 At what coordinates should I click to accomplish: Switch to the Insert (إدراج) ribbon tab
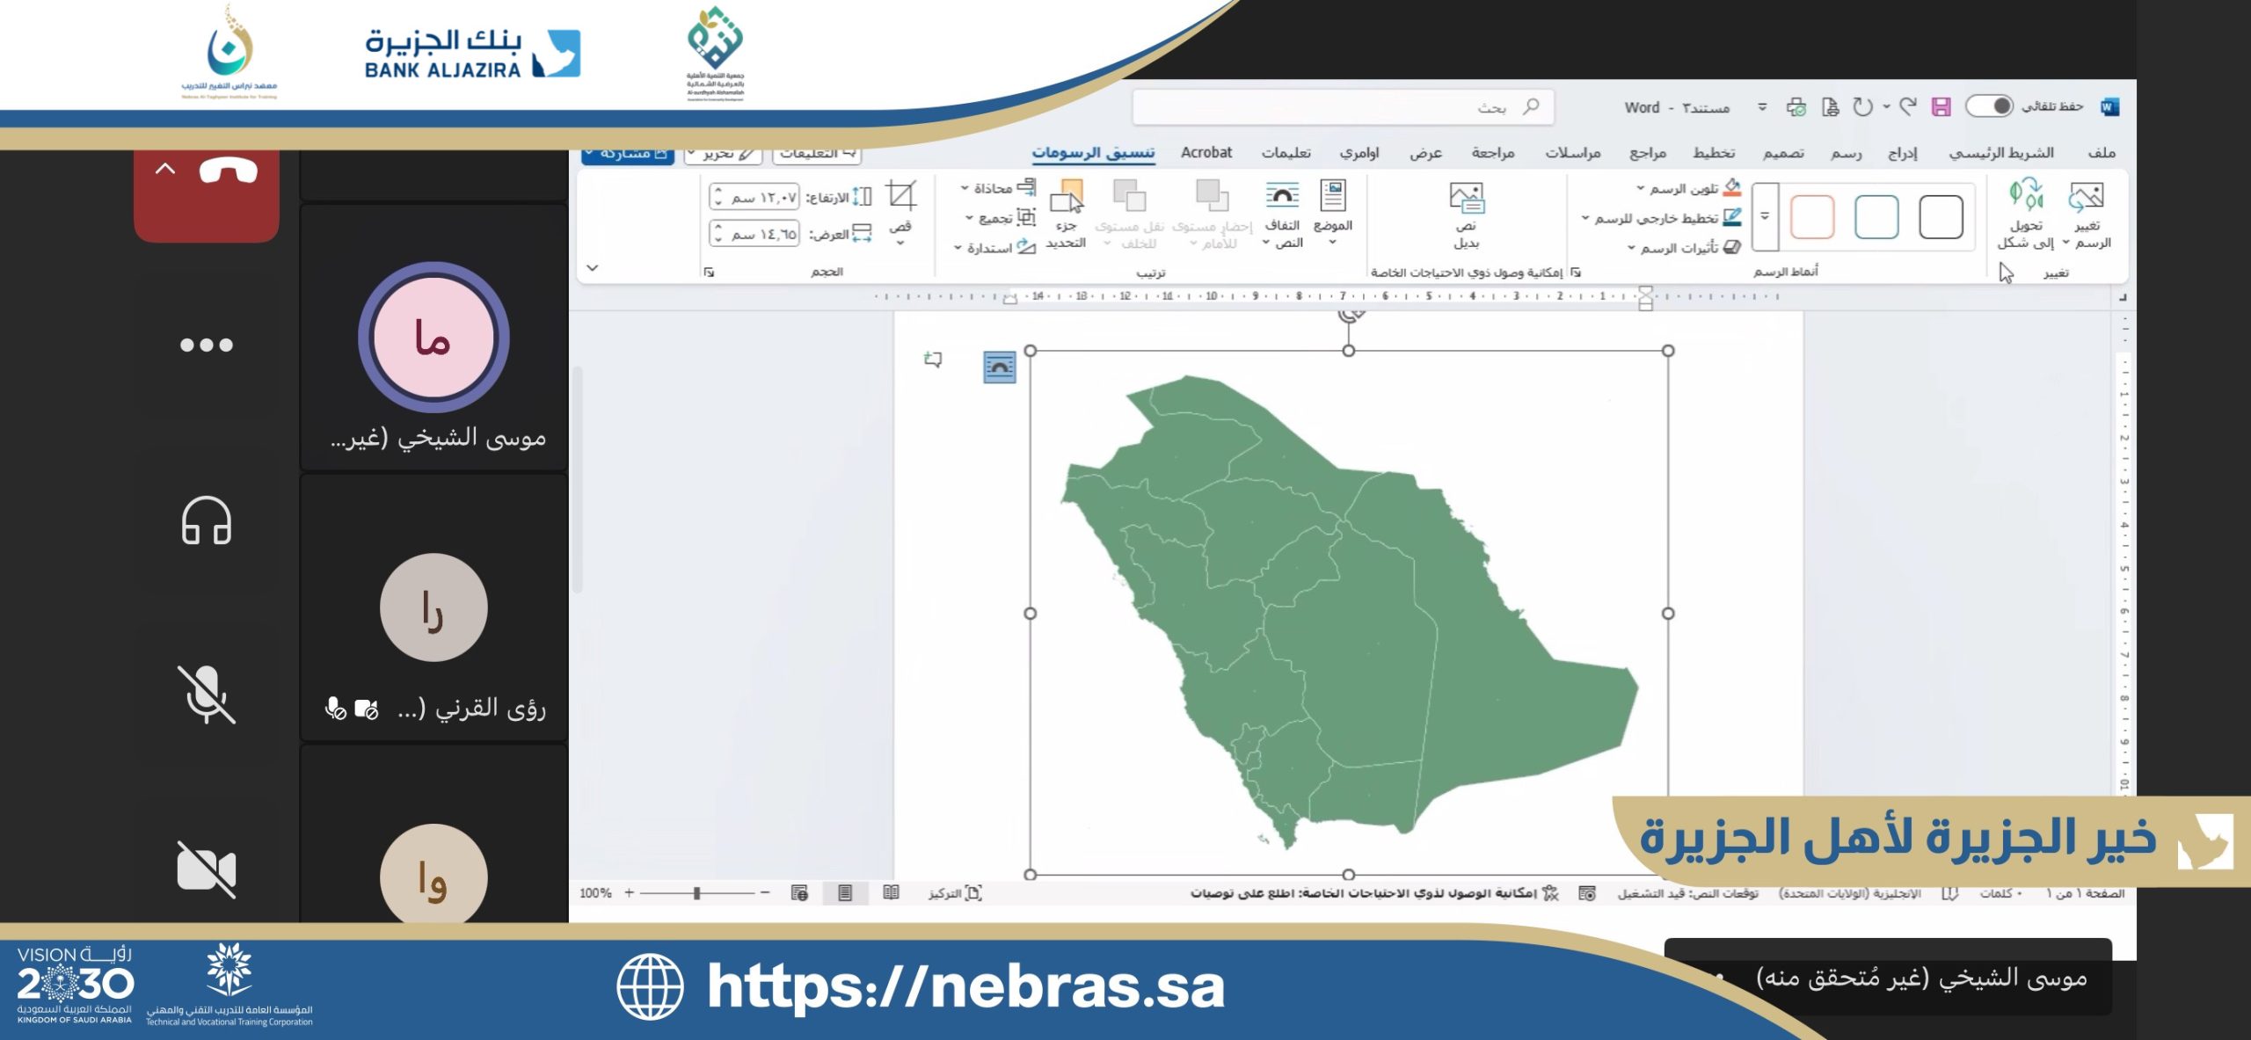pos(1902,153)
